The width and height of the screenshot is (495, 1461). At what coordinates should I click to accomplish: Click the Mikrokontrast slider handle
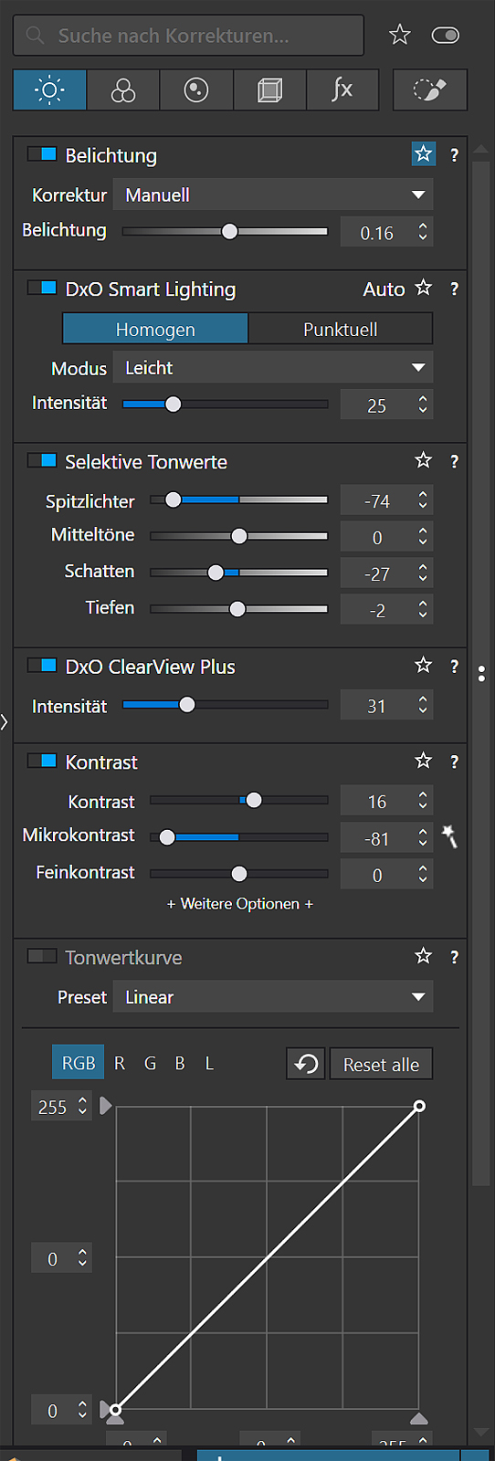(167, 836)
